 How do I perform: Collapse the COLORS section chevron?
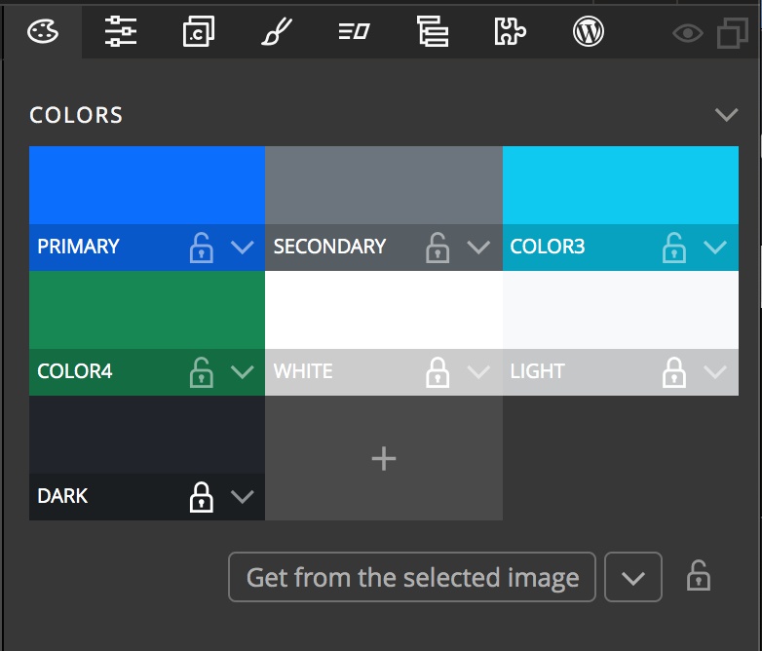pyautogui.click(x=727, y=115)
